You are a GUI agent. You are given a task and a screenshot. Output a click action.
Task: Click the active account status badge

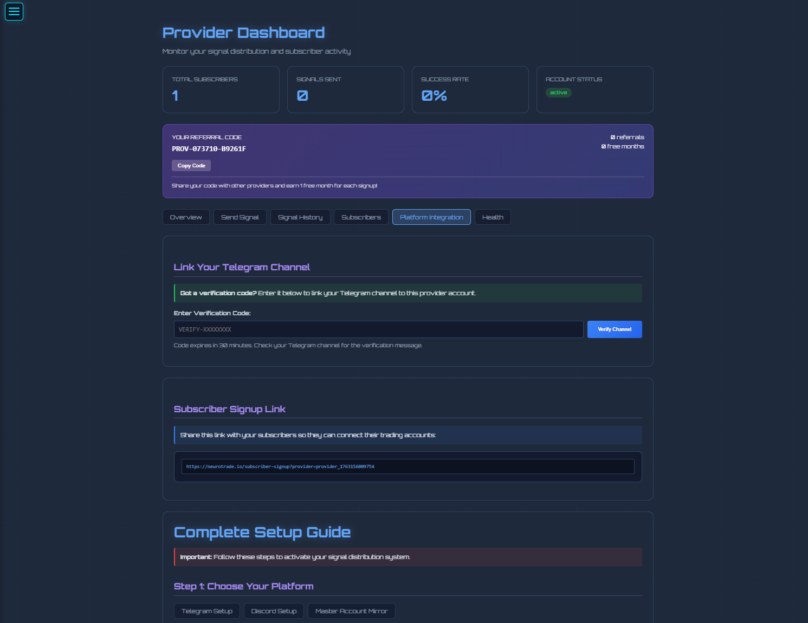tap(558, 92)
